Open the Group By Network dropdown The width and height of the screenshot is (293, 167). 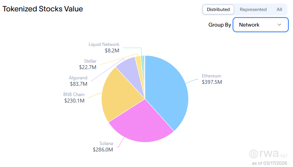pos(260,25)
